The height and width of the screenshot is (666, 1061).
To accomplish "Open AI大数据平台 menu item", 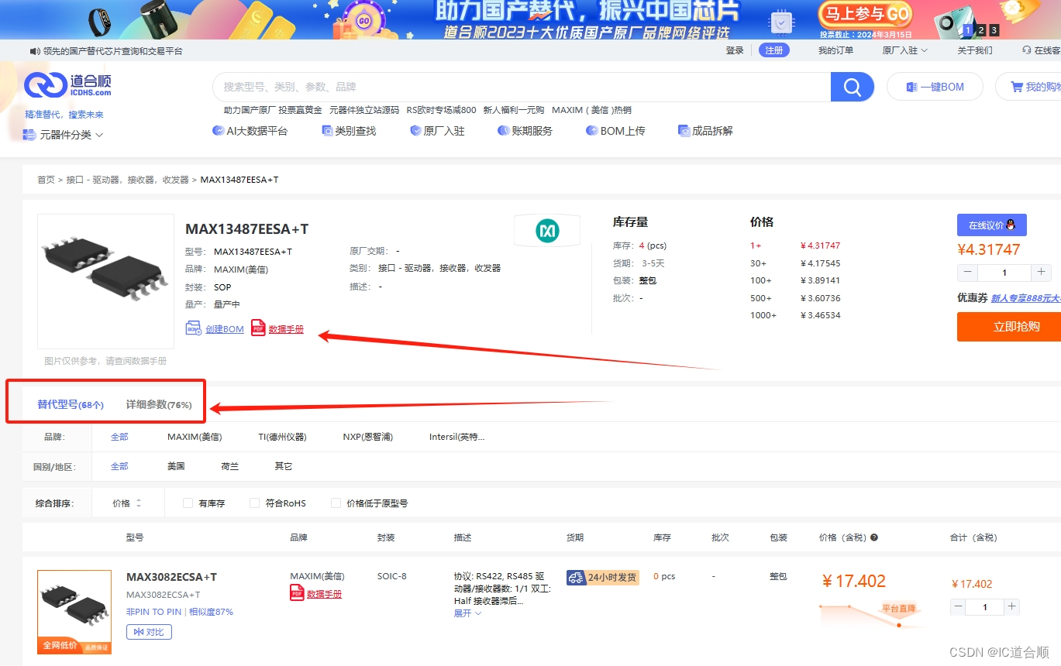I will 250,131.
